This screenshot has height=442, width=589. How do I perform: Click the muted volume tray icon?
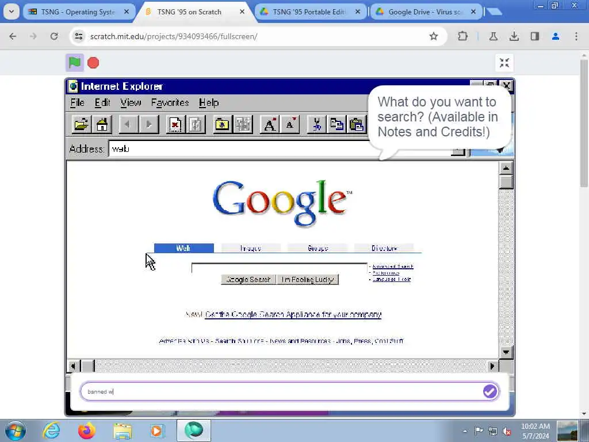507,431
